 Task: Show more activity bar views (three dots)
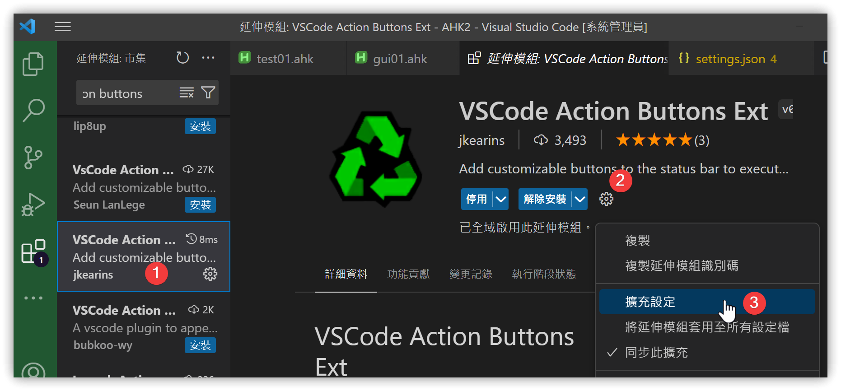33,298
